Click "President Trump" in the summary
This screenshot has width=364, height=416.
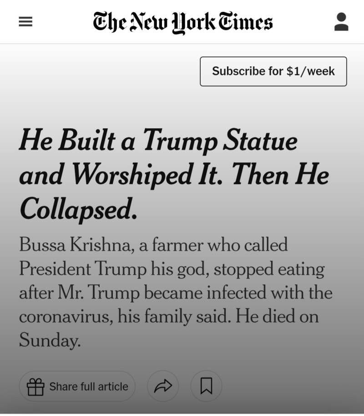point(80,269)
